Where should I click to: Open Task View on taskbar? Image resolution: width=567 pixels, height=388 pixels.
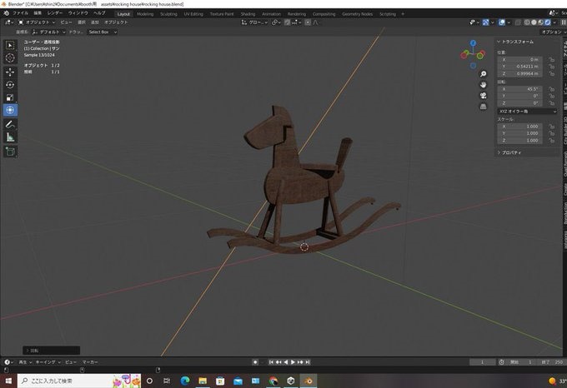coord(167,381)
